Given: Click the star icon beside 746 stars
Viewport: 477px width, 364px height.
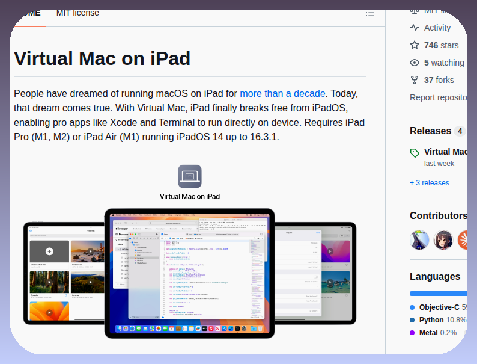Looking at the screenshot, I should tap(415, 45).
